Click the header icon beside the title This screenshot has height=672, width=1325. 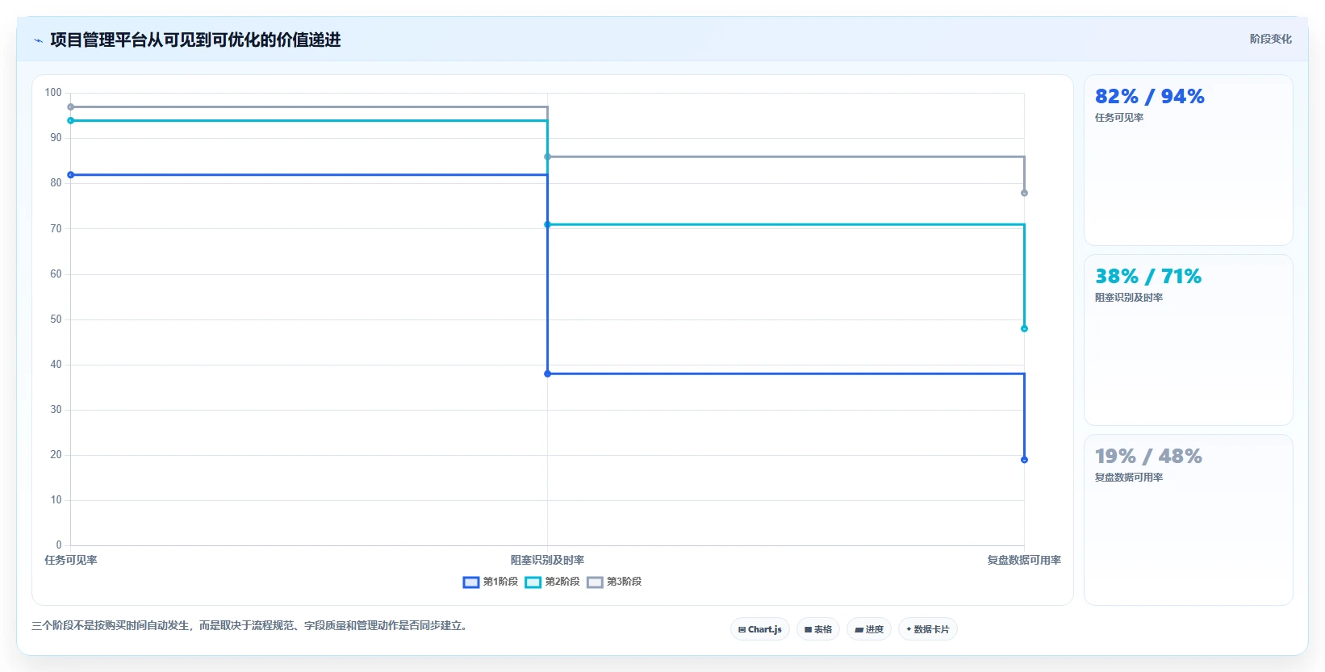38,40
